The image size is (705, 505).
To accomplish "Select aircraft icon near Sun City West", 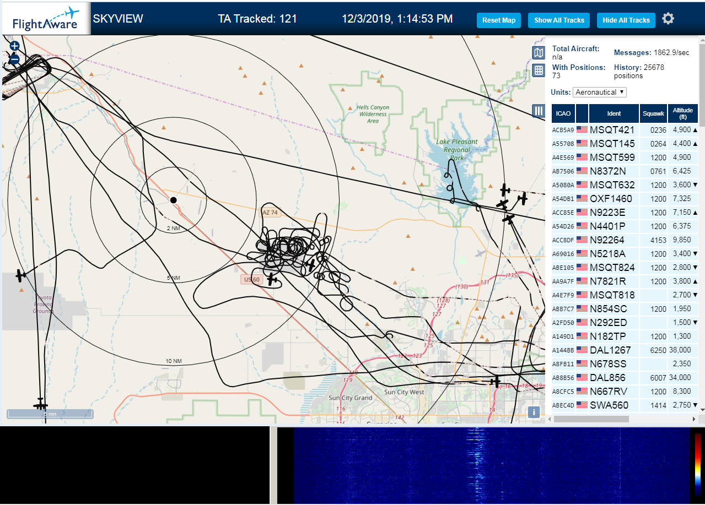I will tap(495, 381).
